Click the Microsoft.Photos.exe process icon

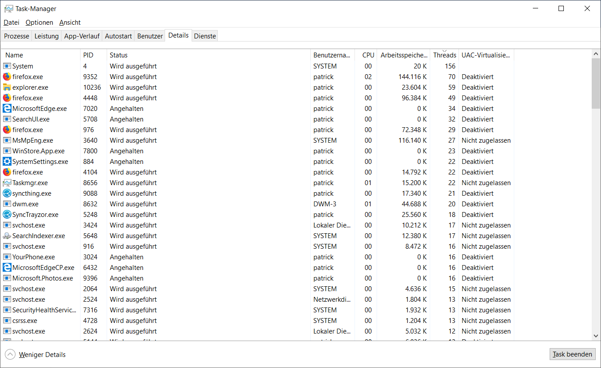[x=7, y=278]
